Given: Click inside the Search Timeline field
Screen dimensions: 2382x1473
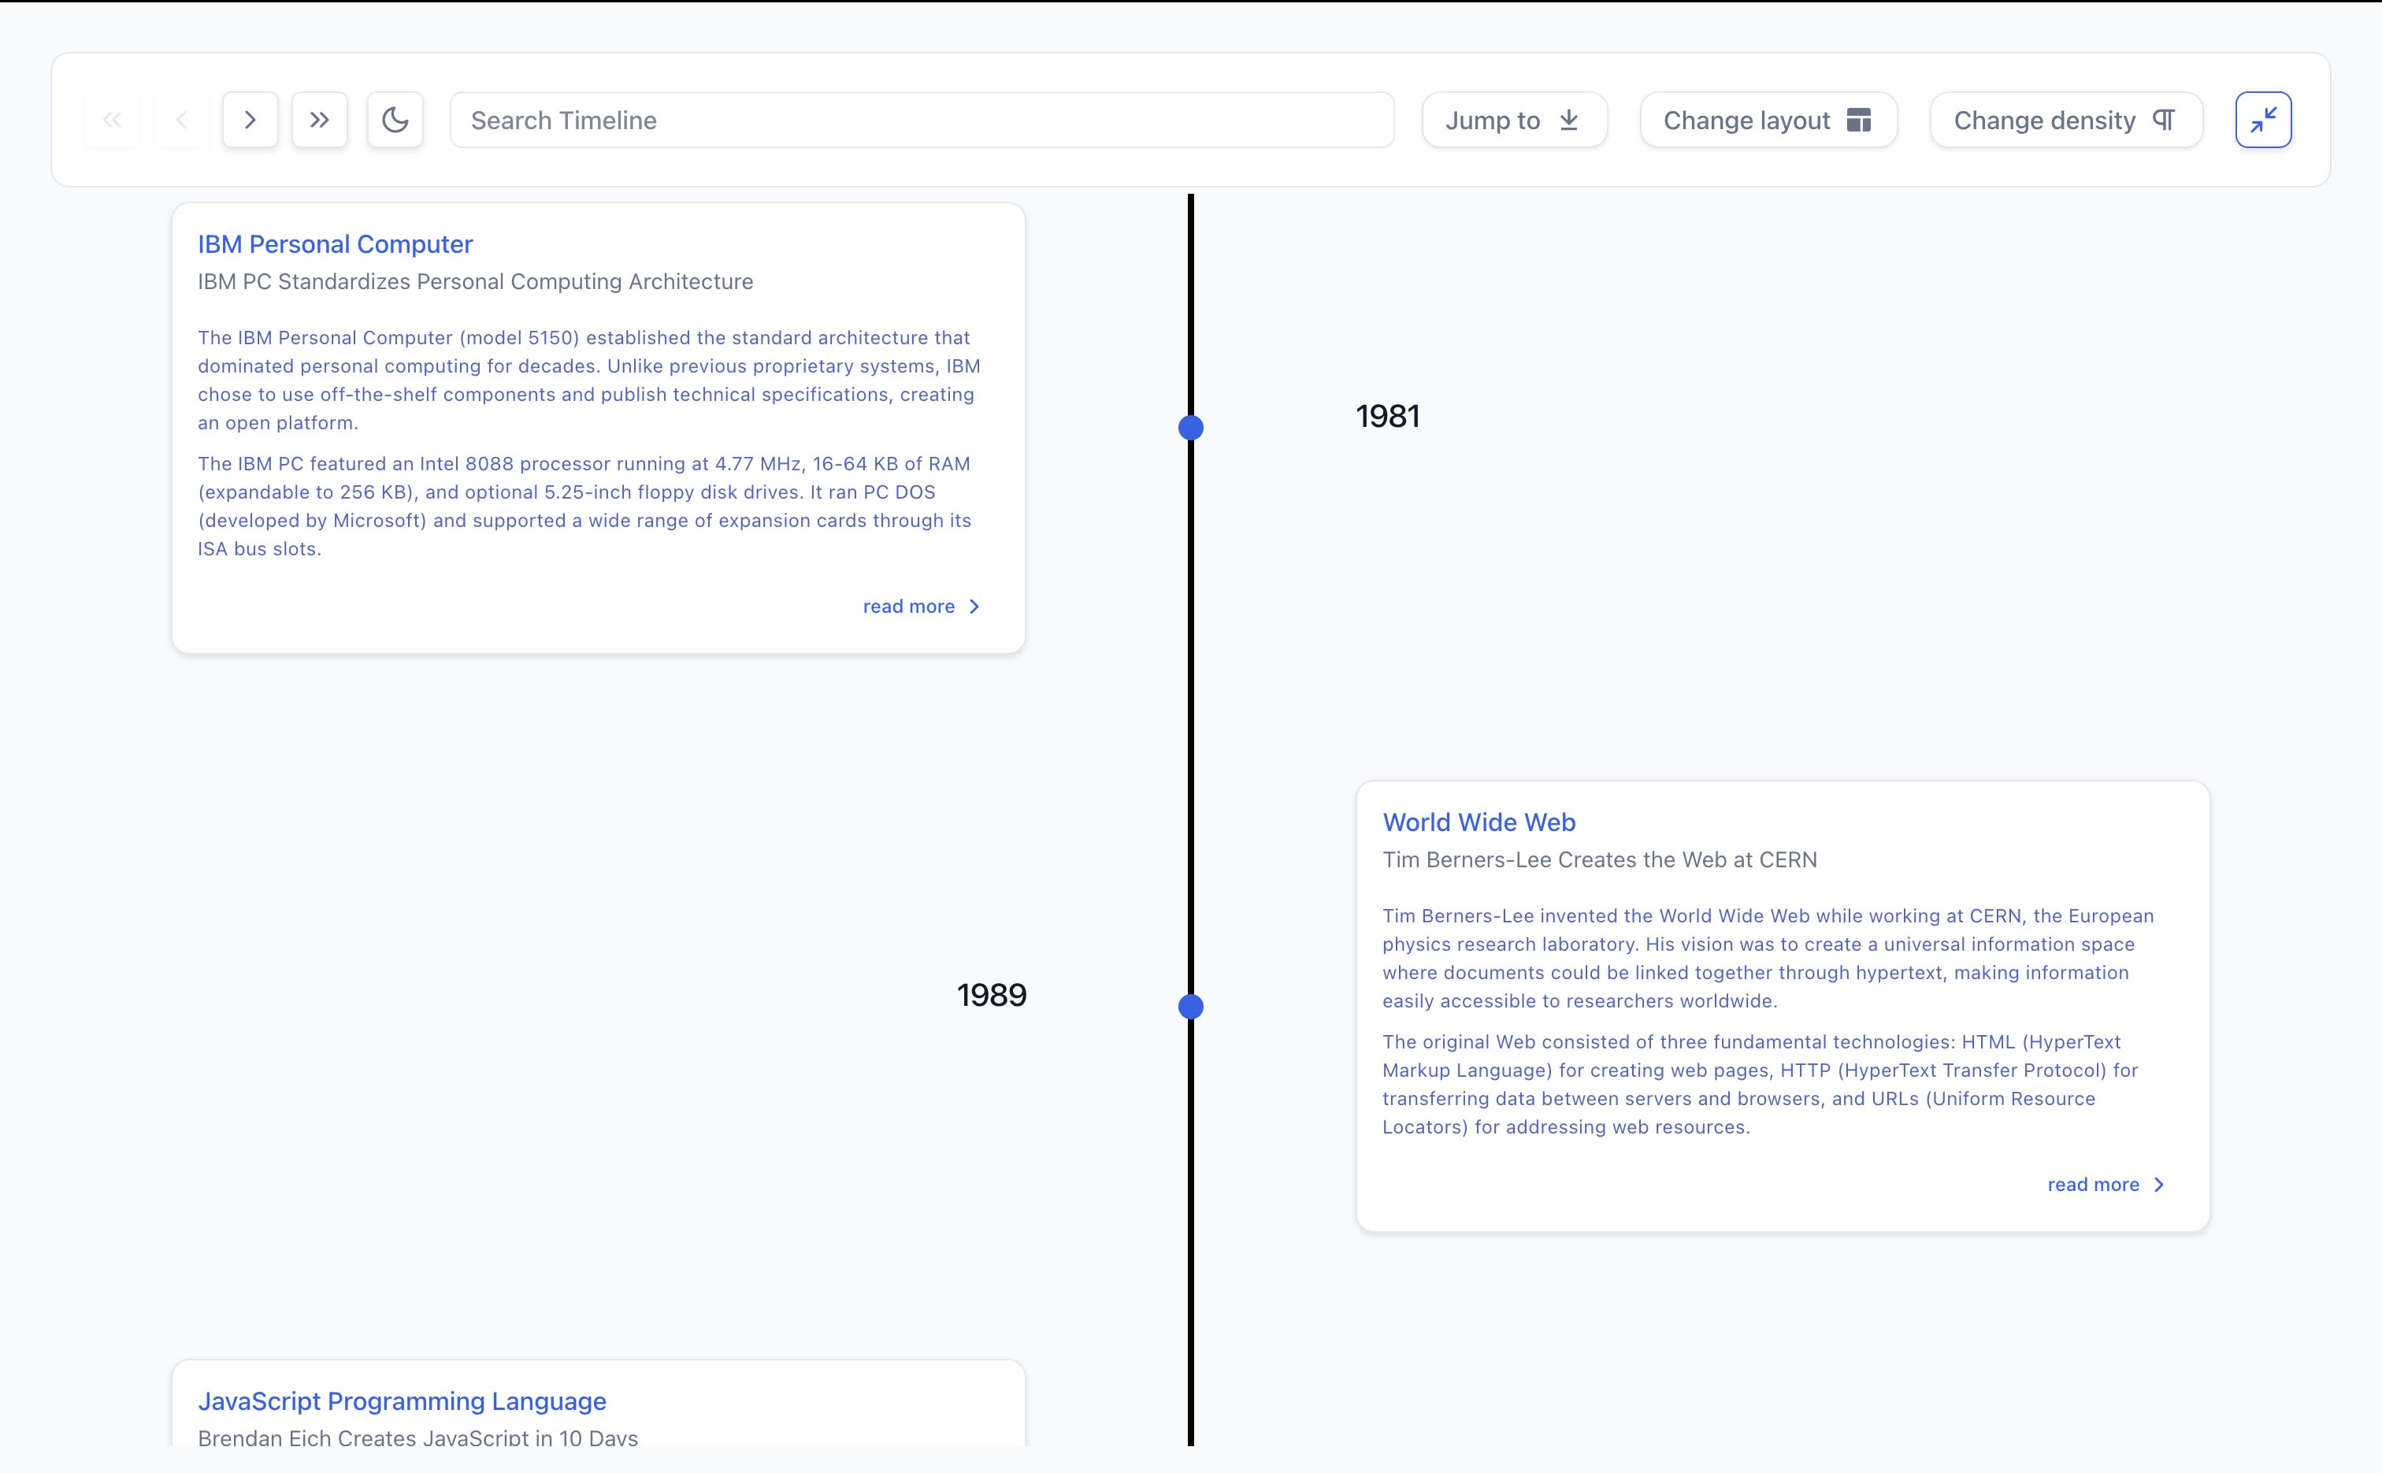Looking at the screenshot, I should [x=921, y=119].
